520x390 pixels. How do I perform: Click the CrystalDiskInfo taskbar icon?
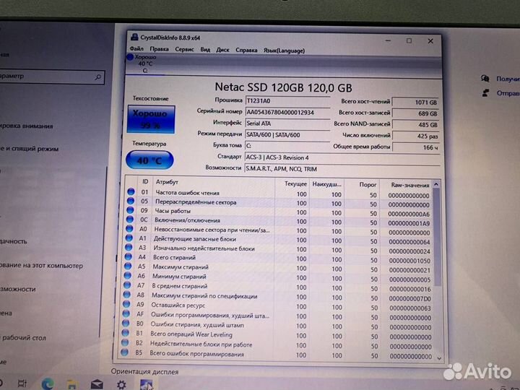pos(146,385)
